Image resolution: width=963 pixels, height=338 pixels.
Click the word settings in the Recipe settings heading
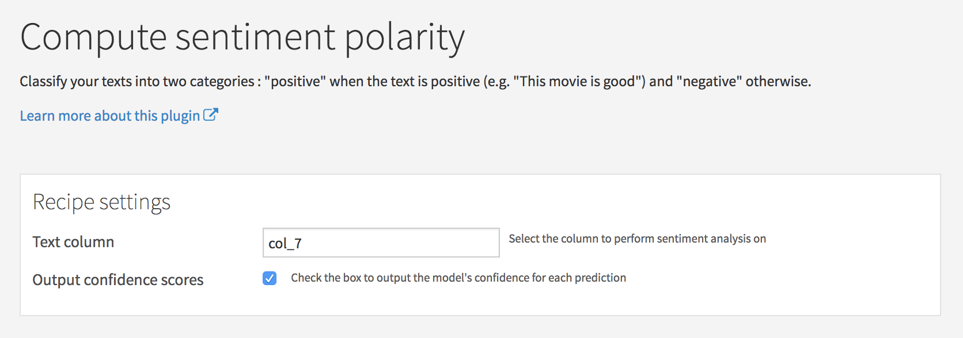135,202
